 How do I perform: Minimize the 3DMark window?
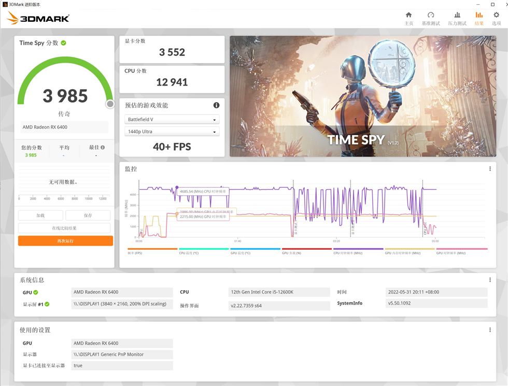[x=478, y=5]
